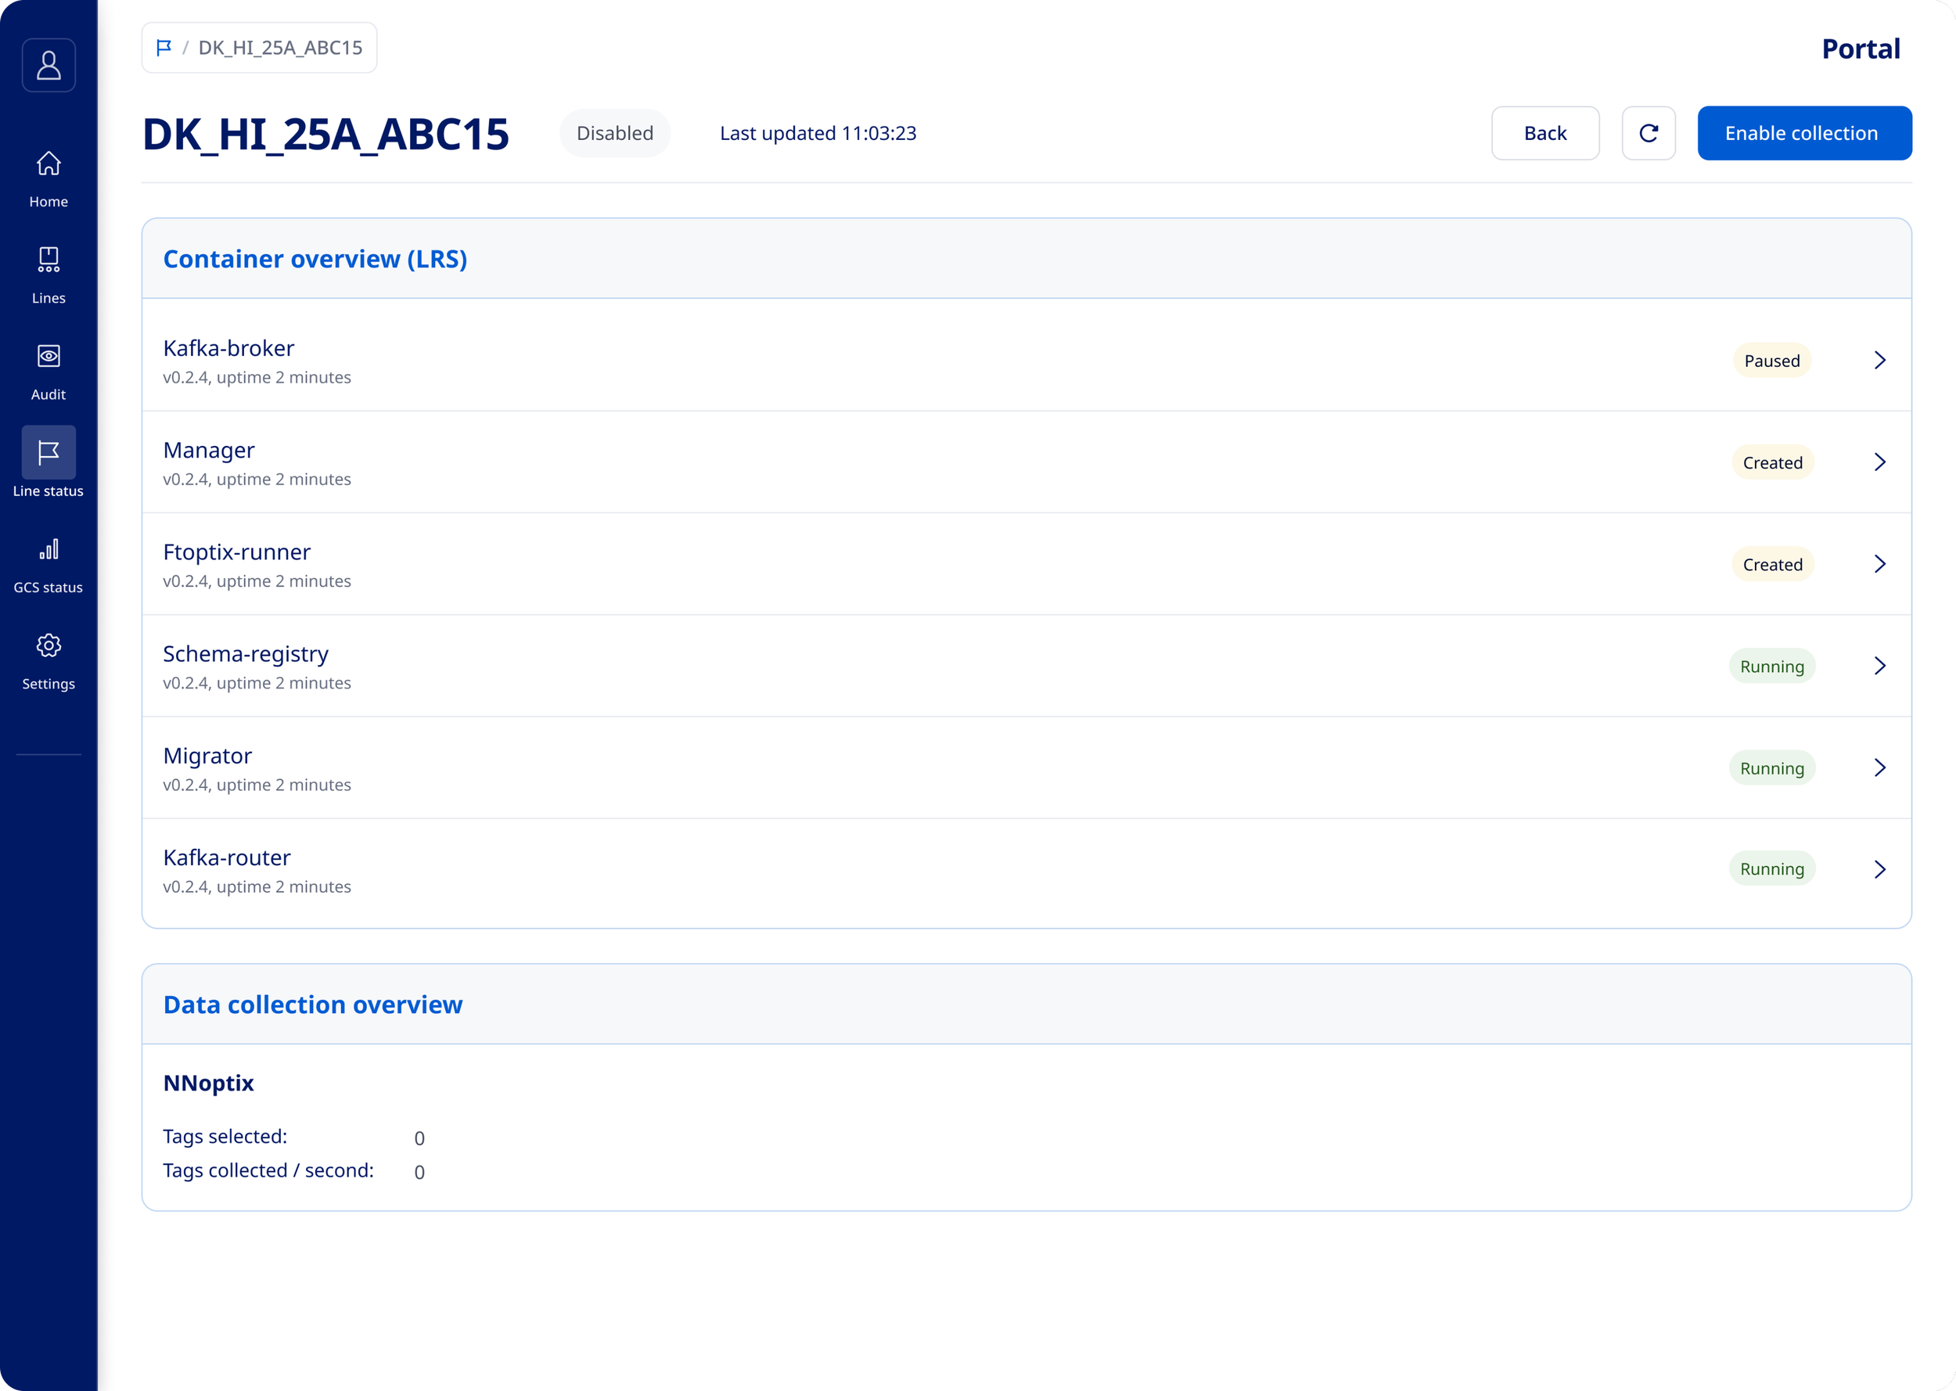Refresh the line status page
This screenshot has height=1391, width=1956.
coord(1649,133)
